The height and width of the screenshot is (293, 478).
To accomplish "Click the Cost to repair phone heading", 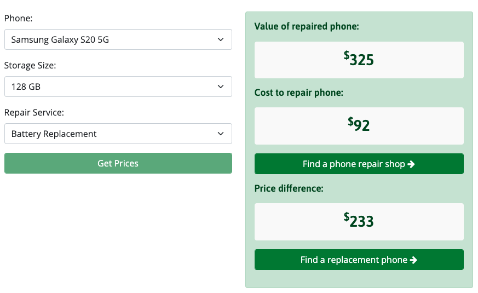I will pyautogui.click(x=299, y=93).
